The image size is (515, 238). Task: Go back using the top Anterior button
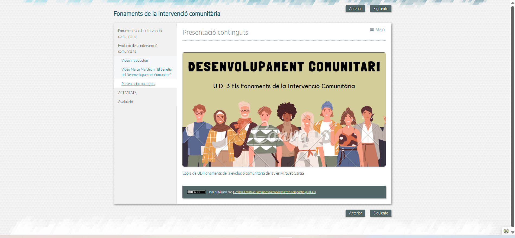coord(355,9)
